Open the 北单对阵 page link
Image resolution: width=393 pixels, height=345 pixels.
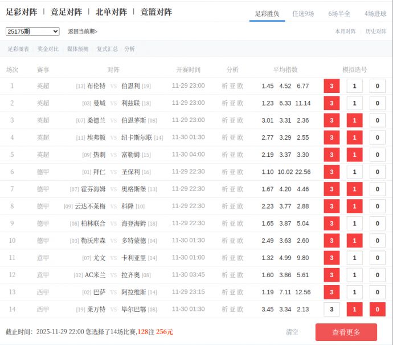tap(111, 12)
